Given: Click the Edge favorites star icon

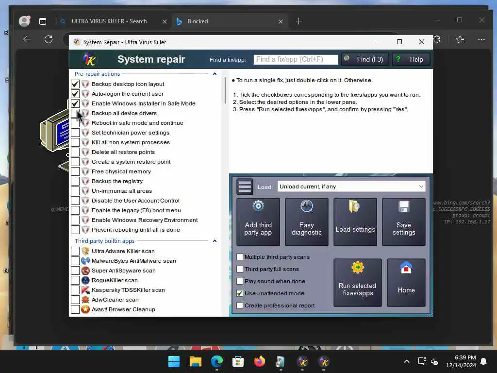Looking at the screenshot, I should point(460,39).
